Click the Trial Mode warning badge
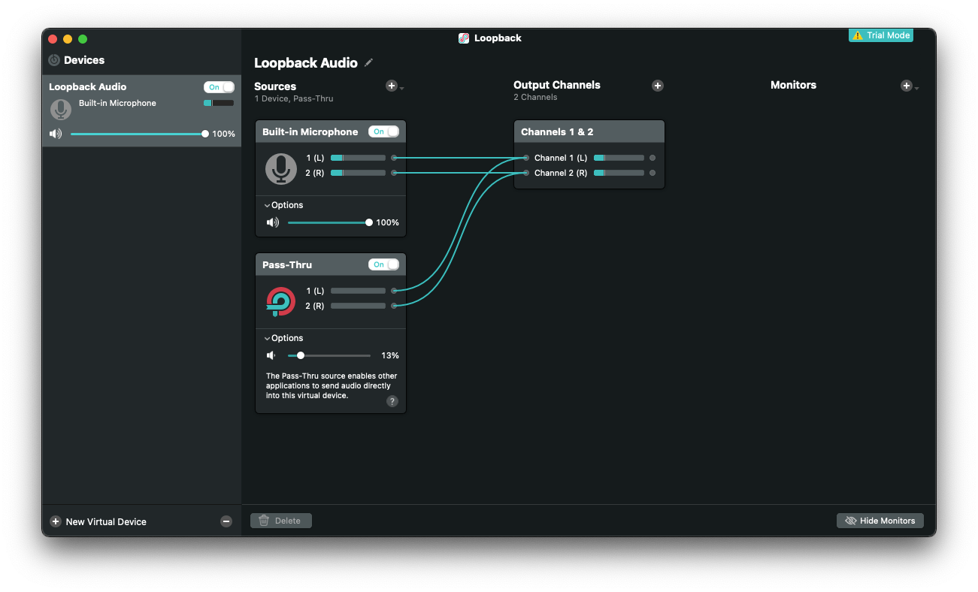Viewport: 978px width, 592px height. point(881,35)
